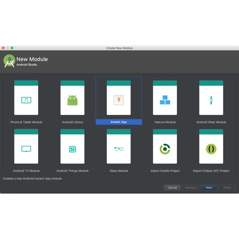Click the 'Glass Module' label
Viewport: 239px width, 239px height.
point(119,171)
